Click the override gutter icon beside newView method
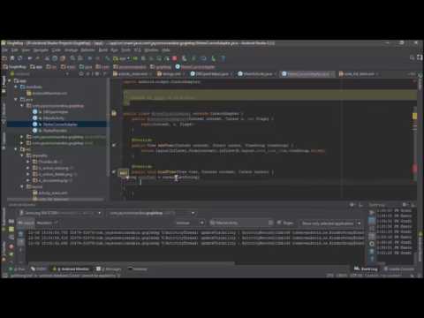This screenshot has width=424, height=318. [x=114, y=145]
